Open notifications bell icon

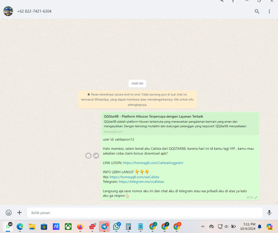tap(260, 226)
